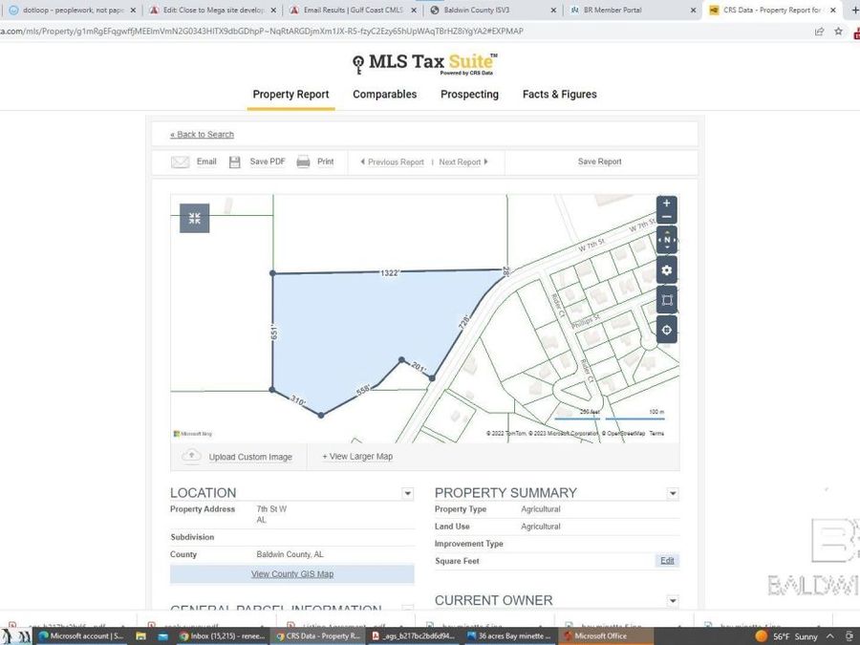Open the Prospecting tab
The image size is (860, 645).
pos(469,95)
